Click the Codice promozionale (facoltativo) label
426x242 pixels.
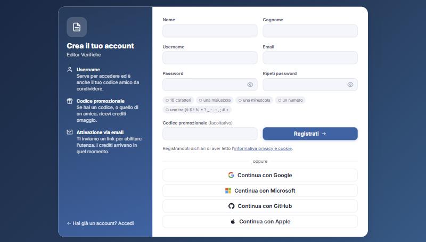tap(198, 123)
